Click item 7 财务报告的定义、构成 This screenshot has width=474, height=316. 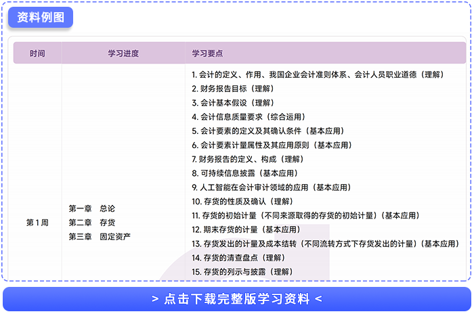[x=248, y=159]
